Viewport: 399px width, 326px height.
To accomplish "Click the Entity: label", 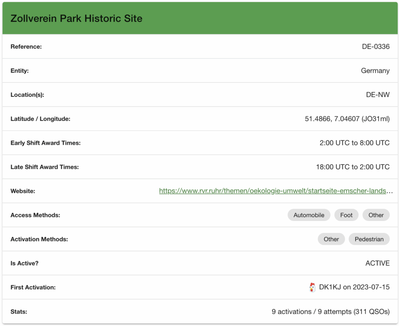I will [x=19, y=71].
